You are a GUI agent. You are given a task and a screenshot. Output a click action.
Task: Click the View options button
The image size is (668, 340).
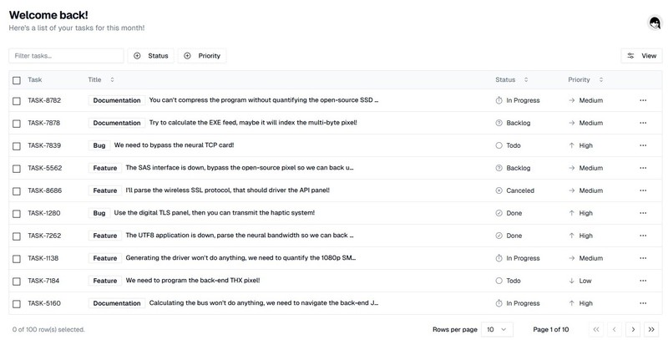pos(641,56)
